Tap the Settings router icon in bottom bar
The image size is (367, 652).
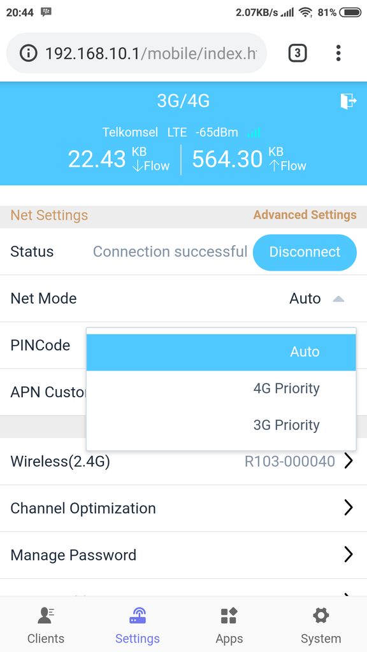137,616
